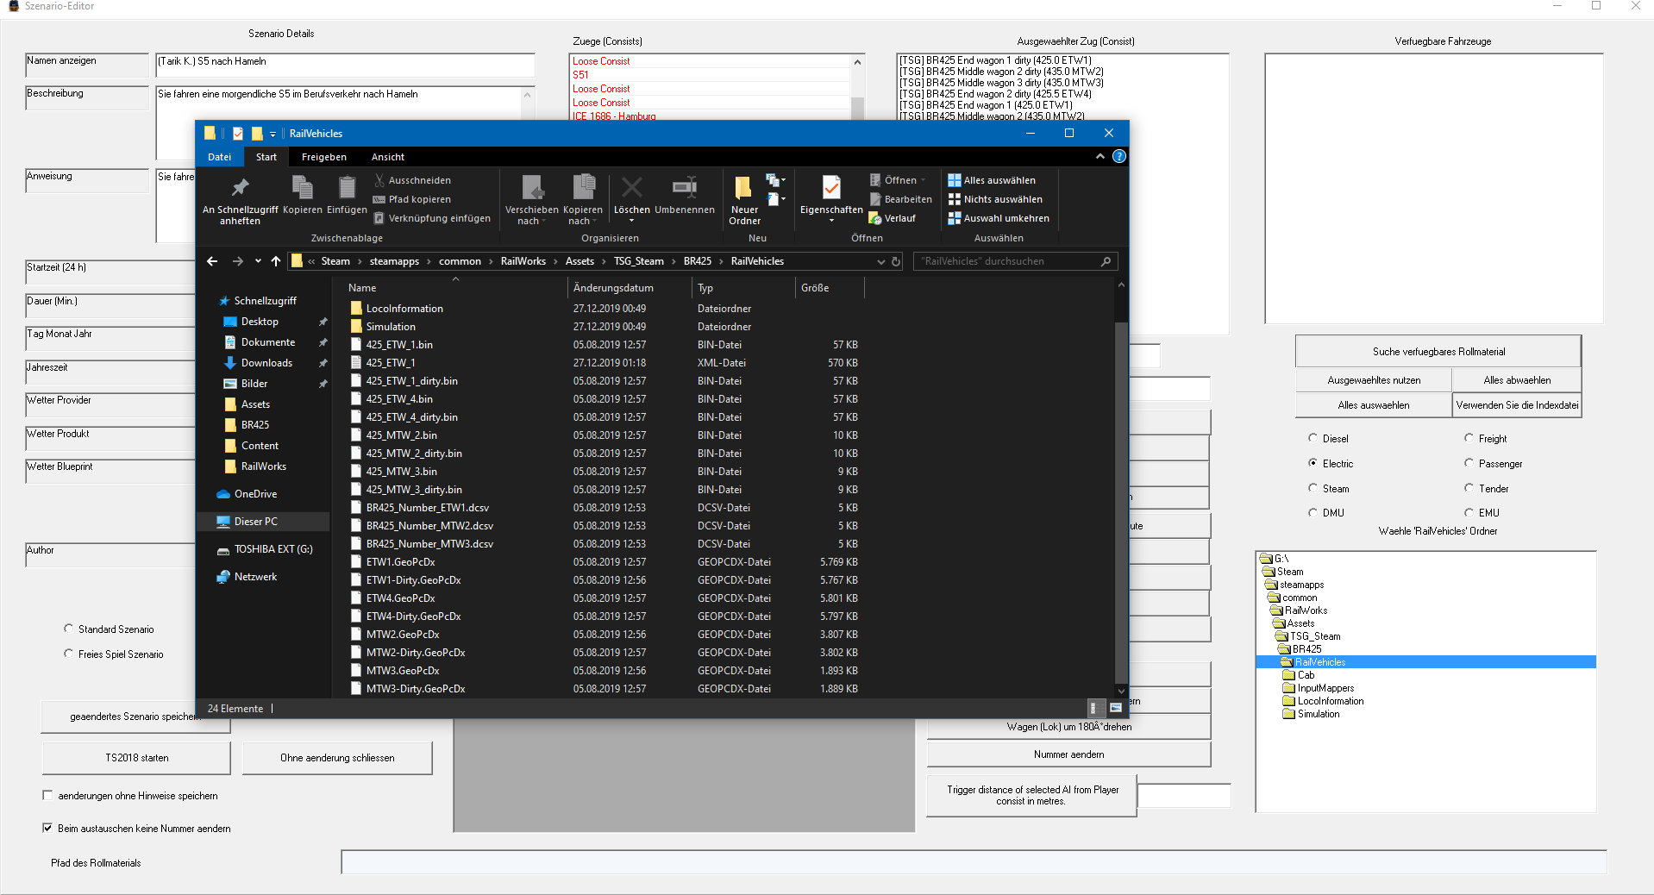Expand the address bar path history dropdown
This screenshot has height=895, width=1654.
(880, 261)
